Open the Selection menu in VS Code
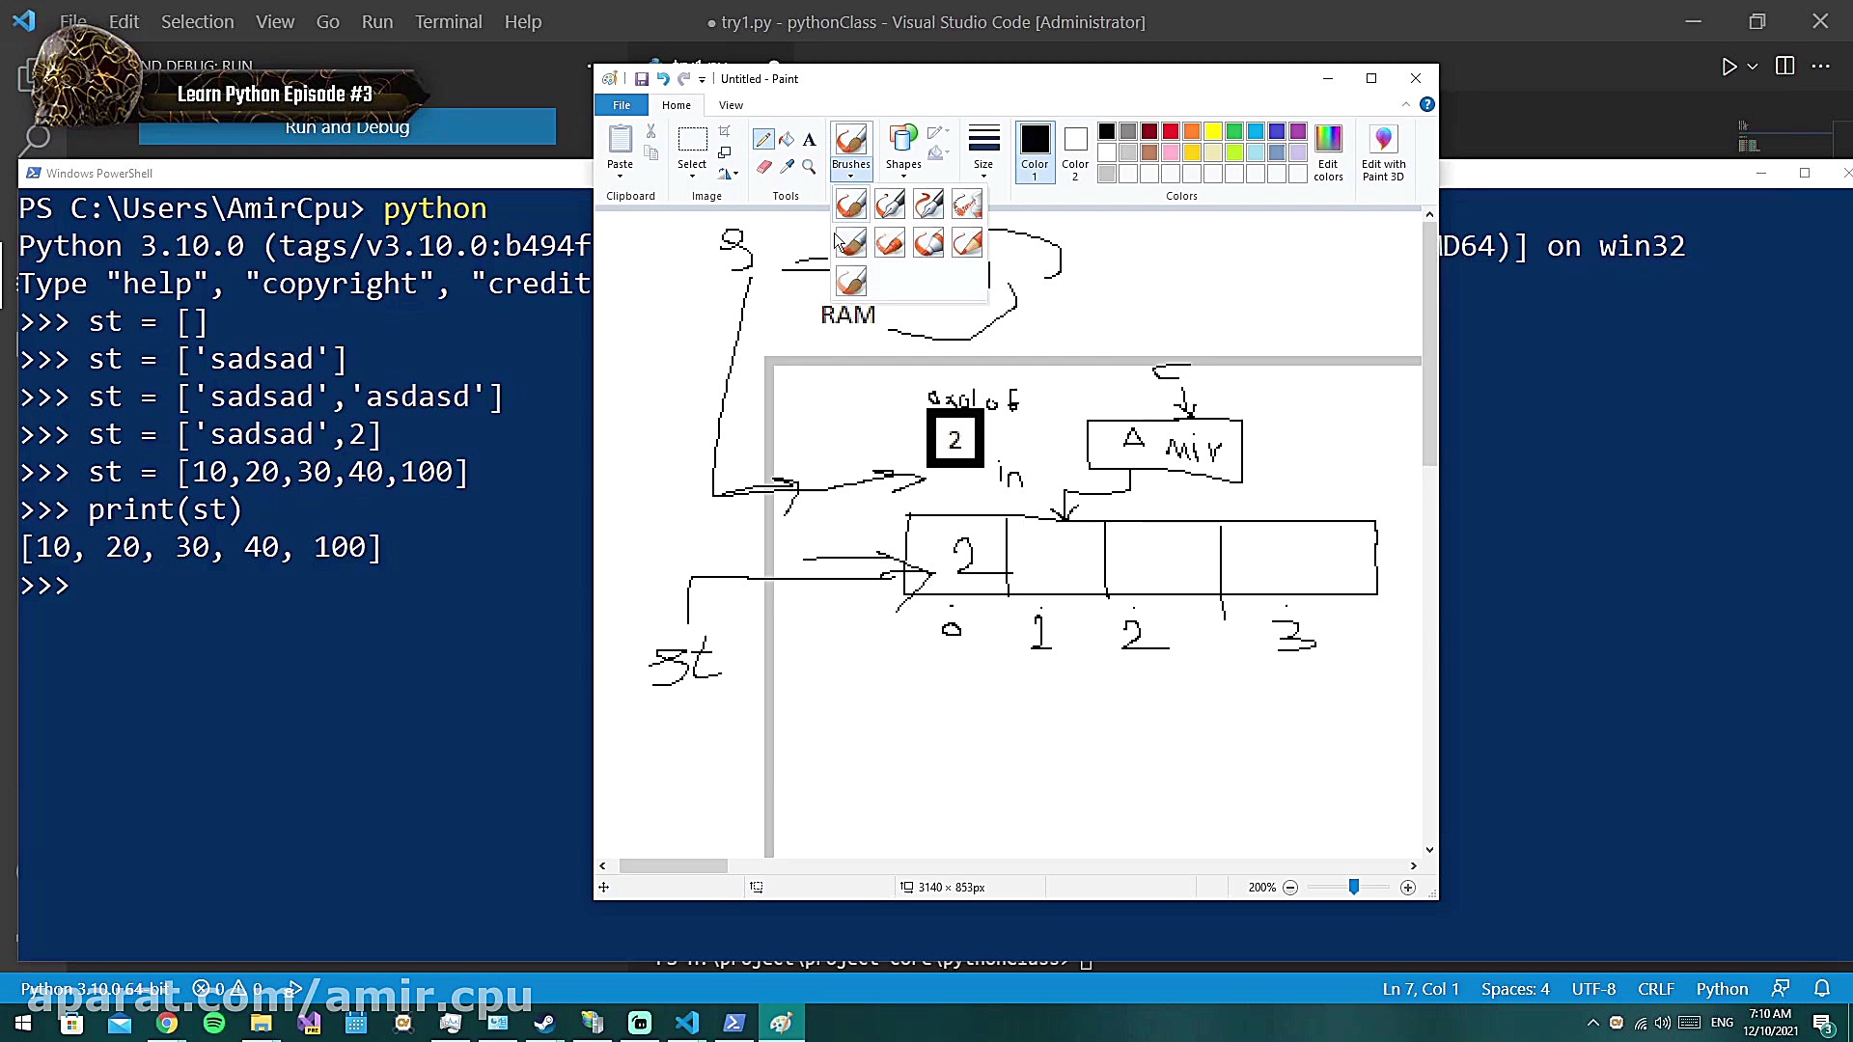Image resolution: width=1853 pixels, height=1042 pixels. [197, 21]
